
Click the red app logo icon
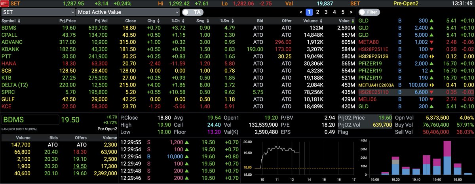click(x=4, y=4)
